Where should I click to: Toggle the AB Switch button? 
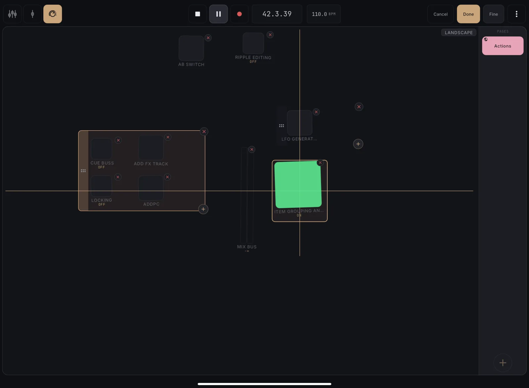pyautogui.click(x=191, y=48)
